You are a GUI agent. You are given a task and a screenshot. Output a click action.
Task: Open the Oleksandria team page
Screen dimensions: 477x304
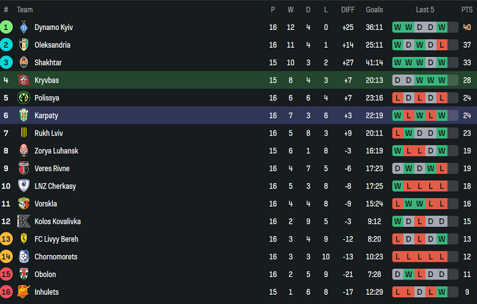(x=52, y=45)
